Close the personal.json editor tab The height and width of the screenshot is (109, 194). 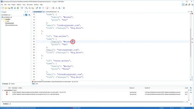tap(44, 12)
